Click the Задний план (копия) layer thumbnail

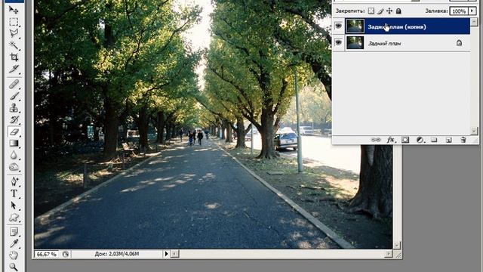[x=355, y=26]
